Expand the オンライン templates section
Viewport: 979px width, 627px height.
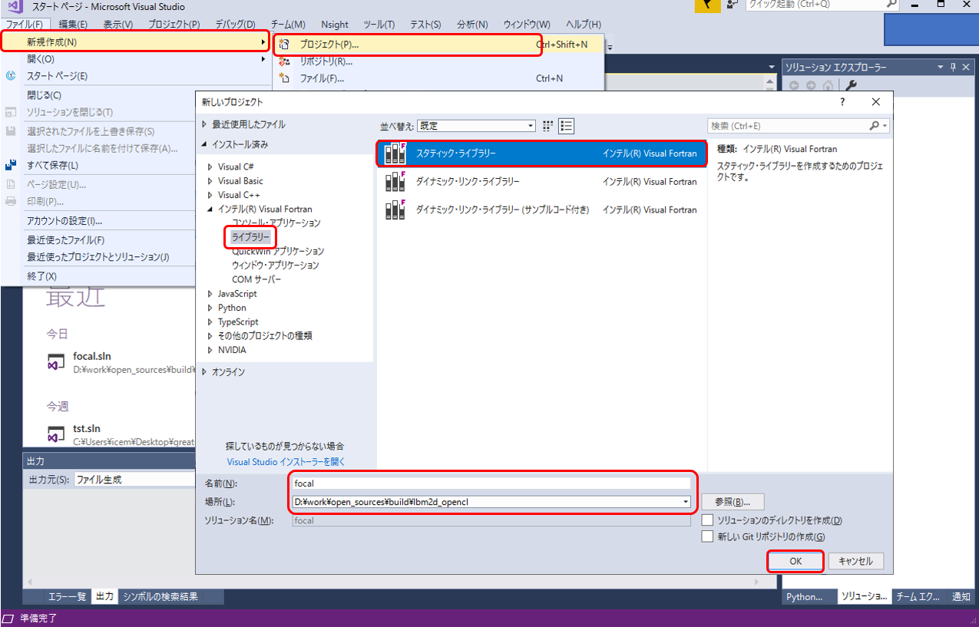click(x=204, y=372)
